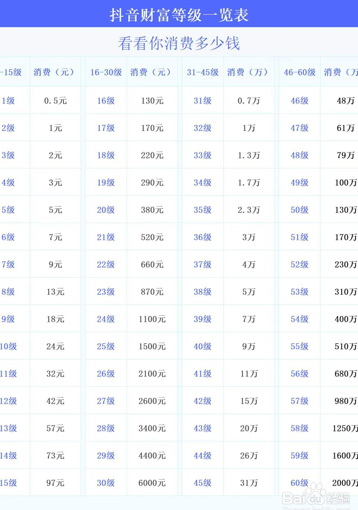
Task: Click the '400万' value
Action: [x=346, y=319]
